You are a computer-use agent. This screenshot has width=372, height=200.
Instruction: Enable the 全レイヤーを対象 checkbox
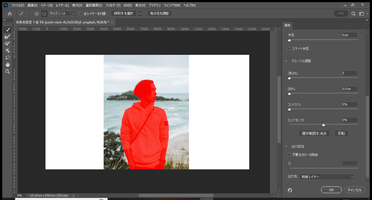(80, 13)
